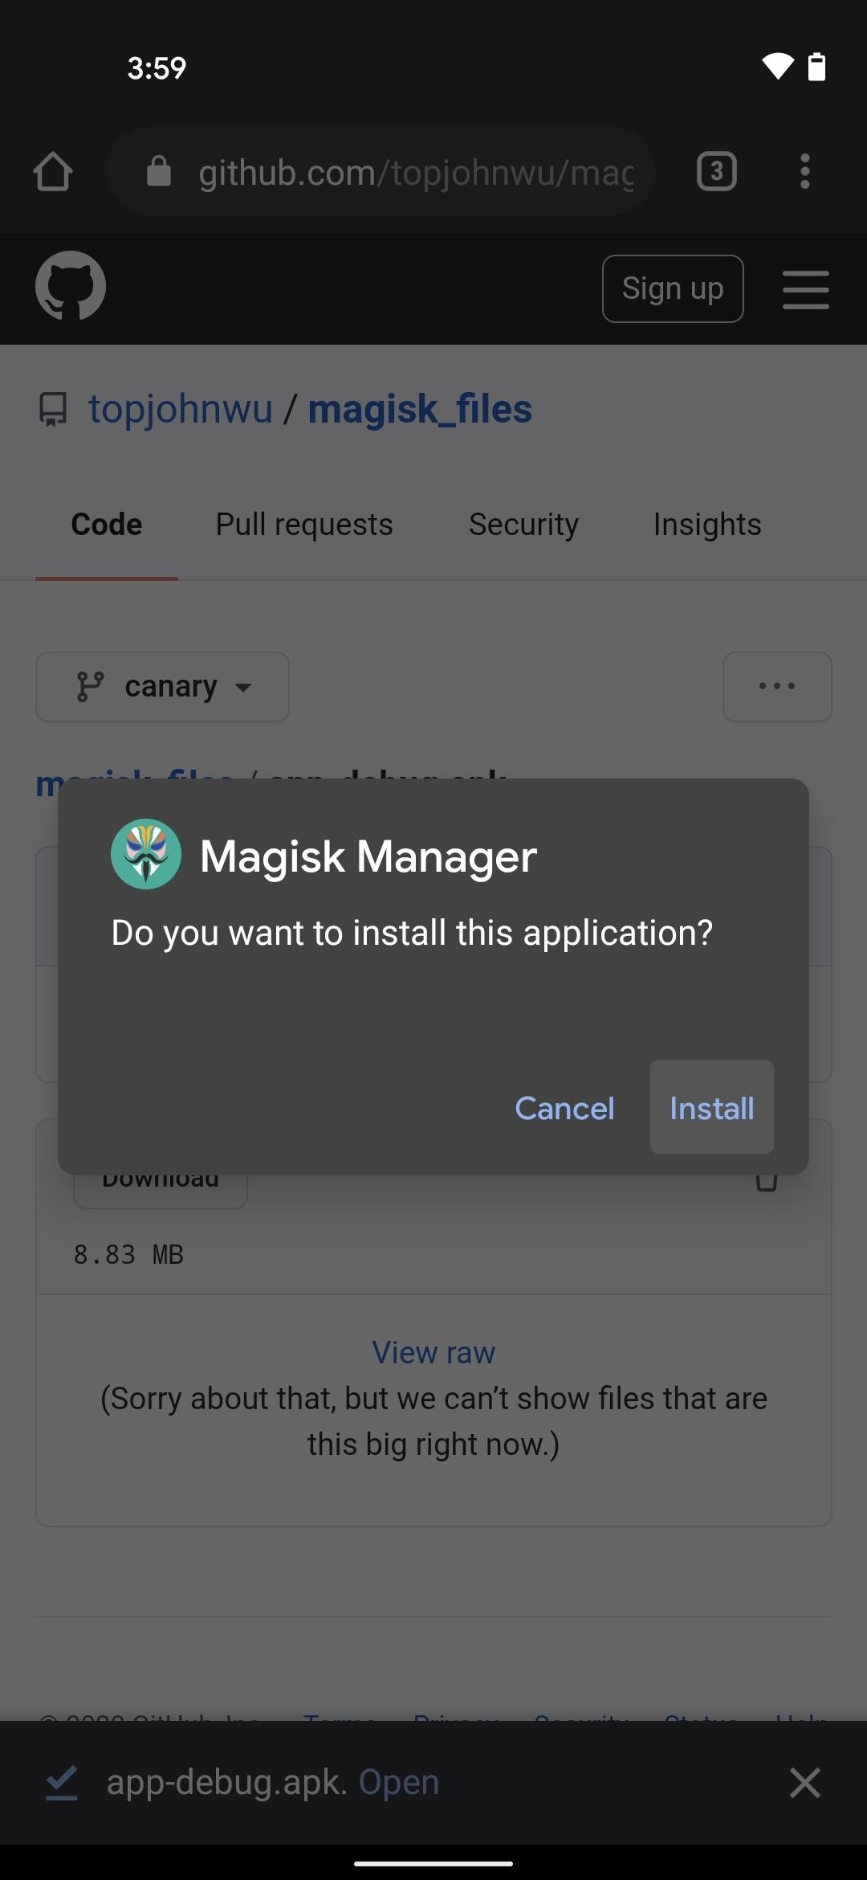Open the GitHub hamburger navigation menu
The width and height of the screenshot is (867, 1880).
805,289
